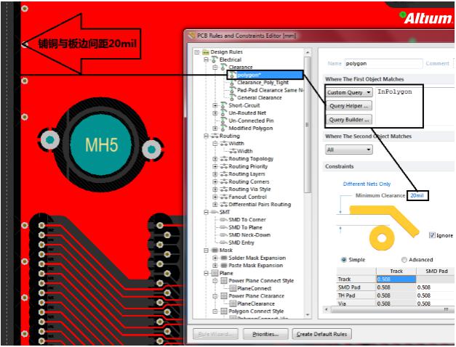Select General Clearance in rule tree

259,97
